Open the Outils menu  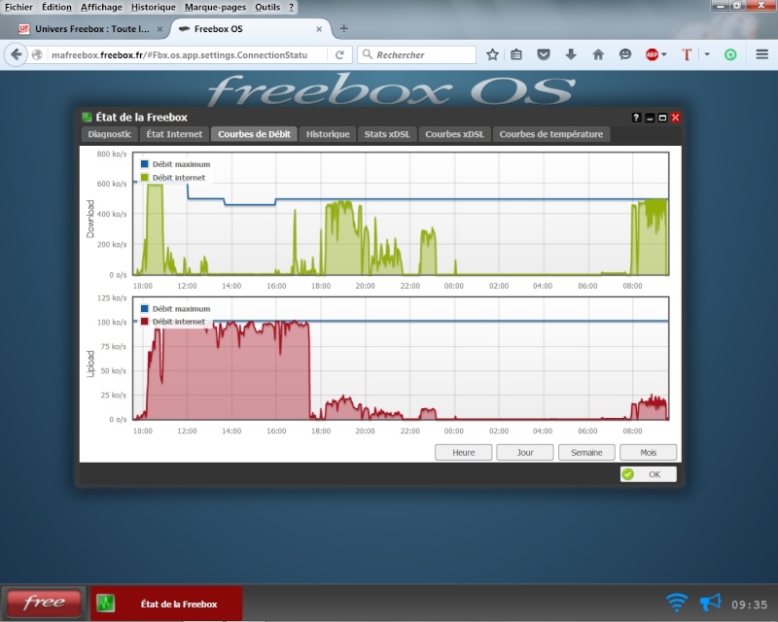[x=267, y=7]
